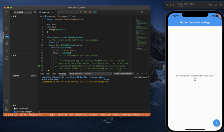
Task: Enable All Exceptions breakpoint checkbox
Action: pos(15,109)
